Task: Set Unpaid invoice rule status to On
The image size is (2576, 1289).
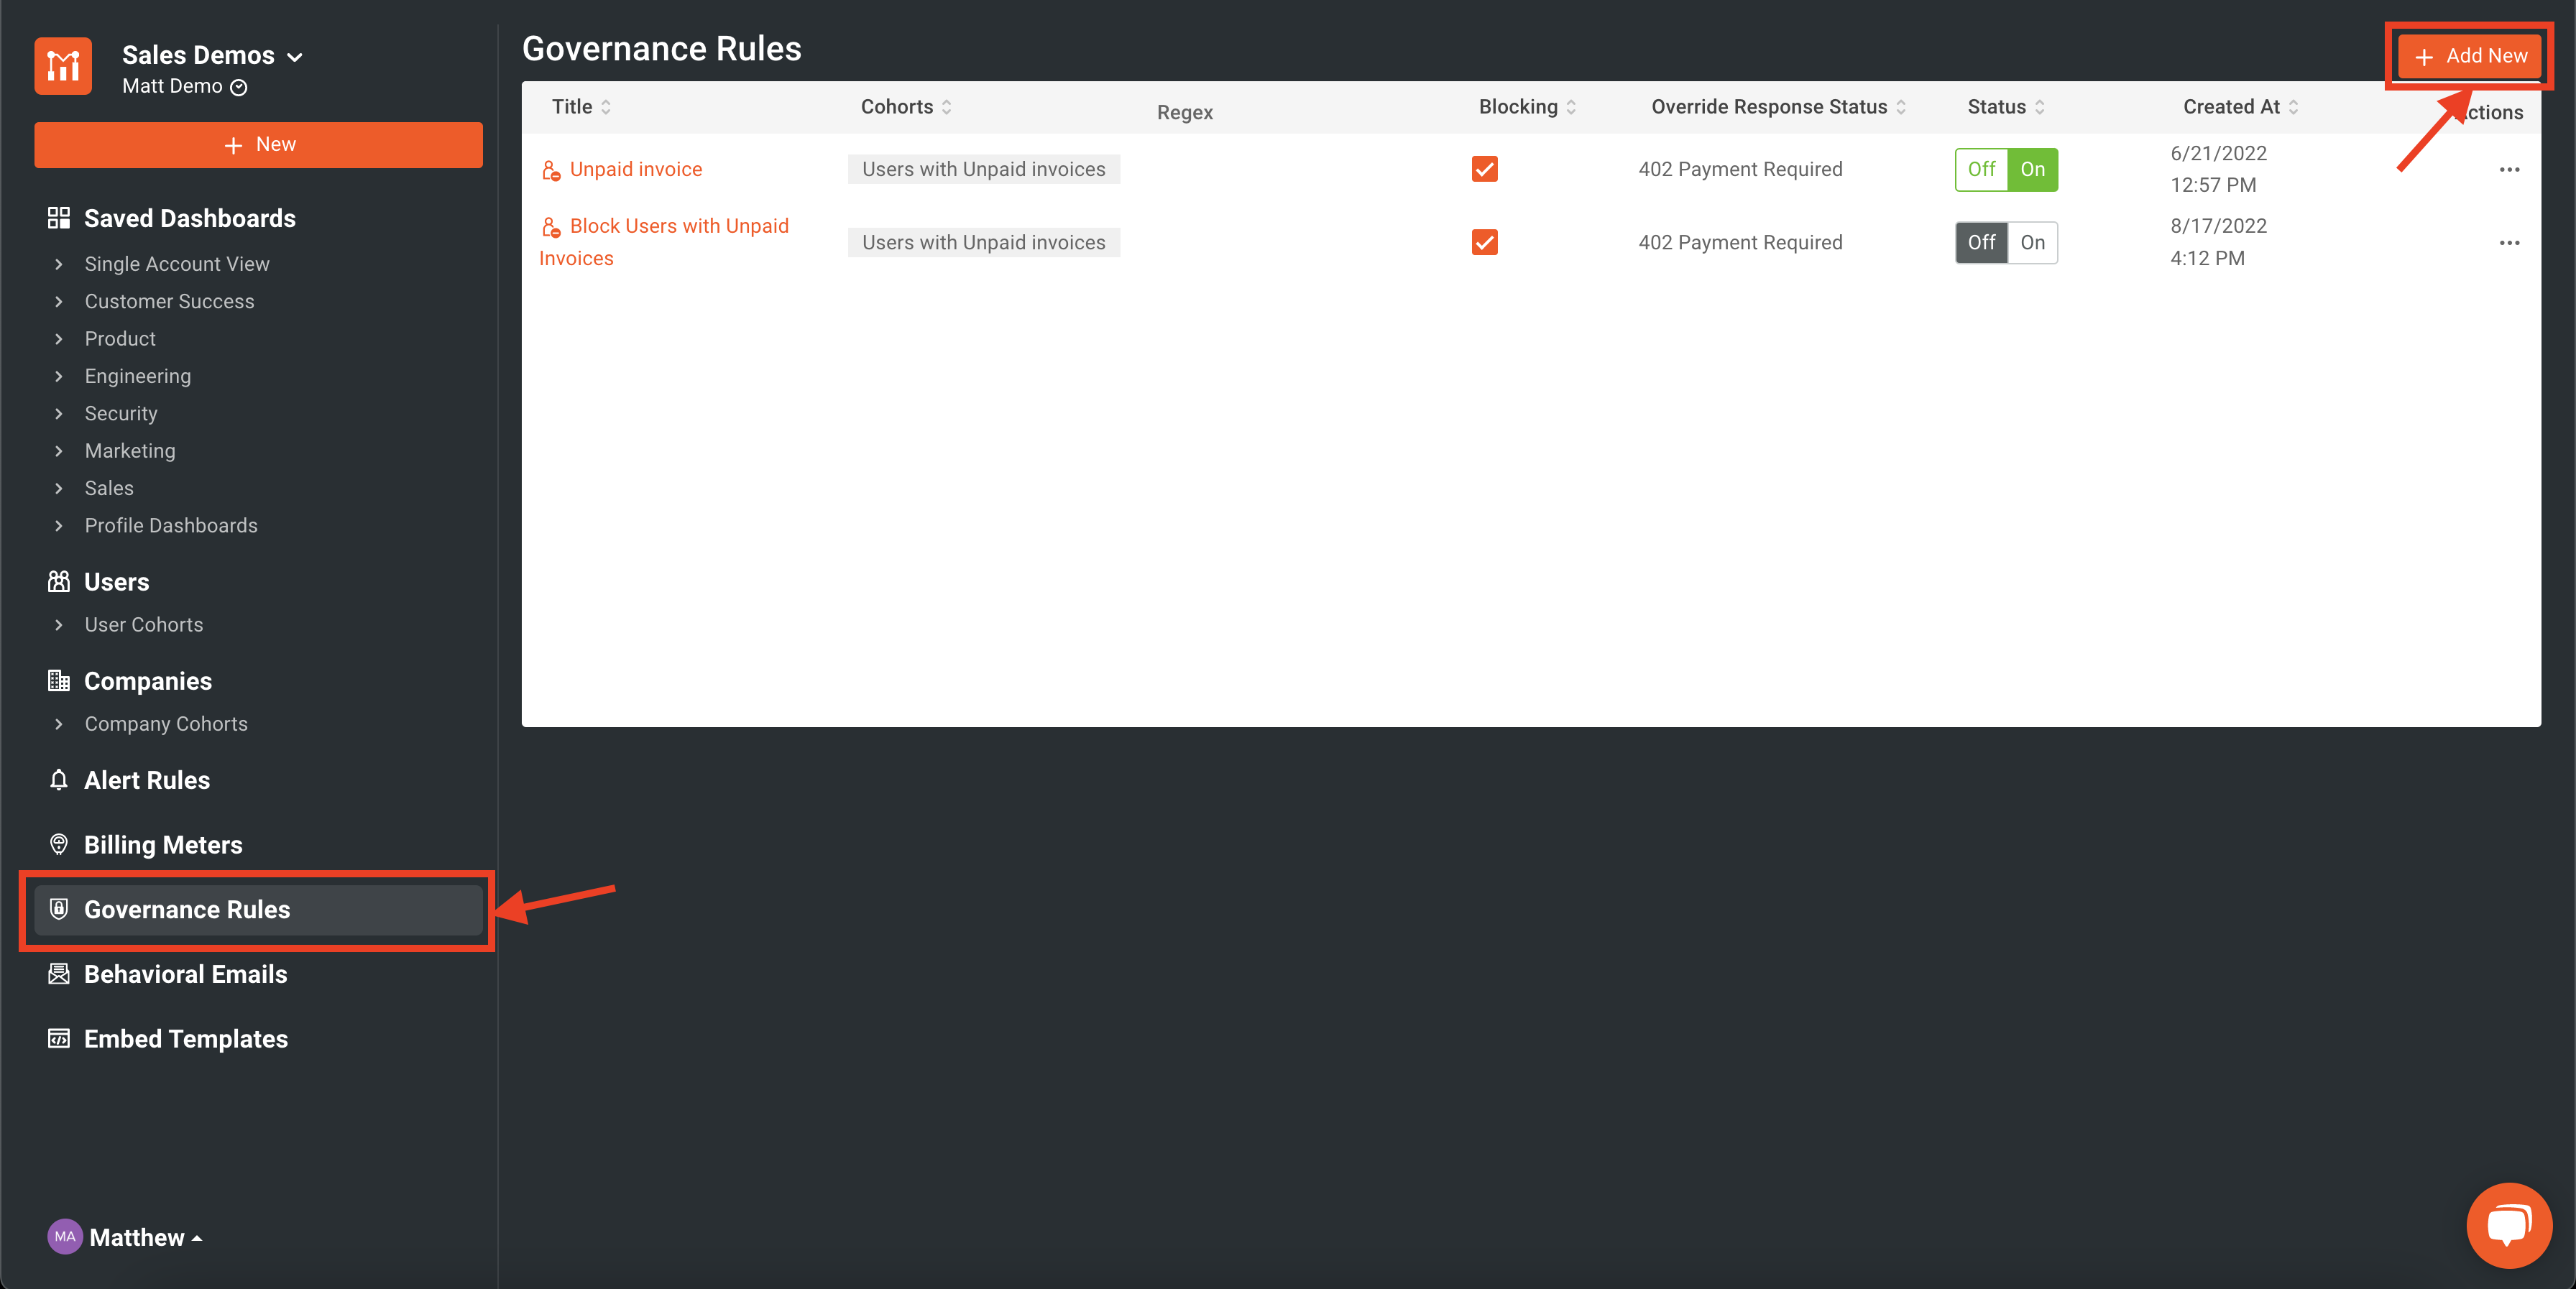Action: pos(2033,169)
